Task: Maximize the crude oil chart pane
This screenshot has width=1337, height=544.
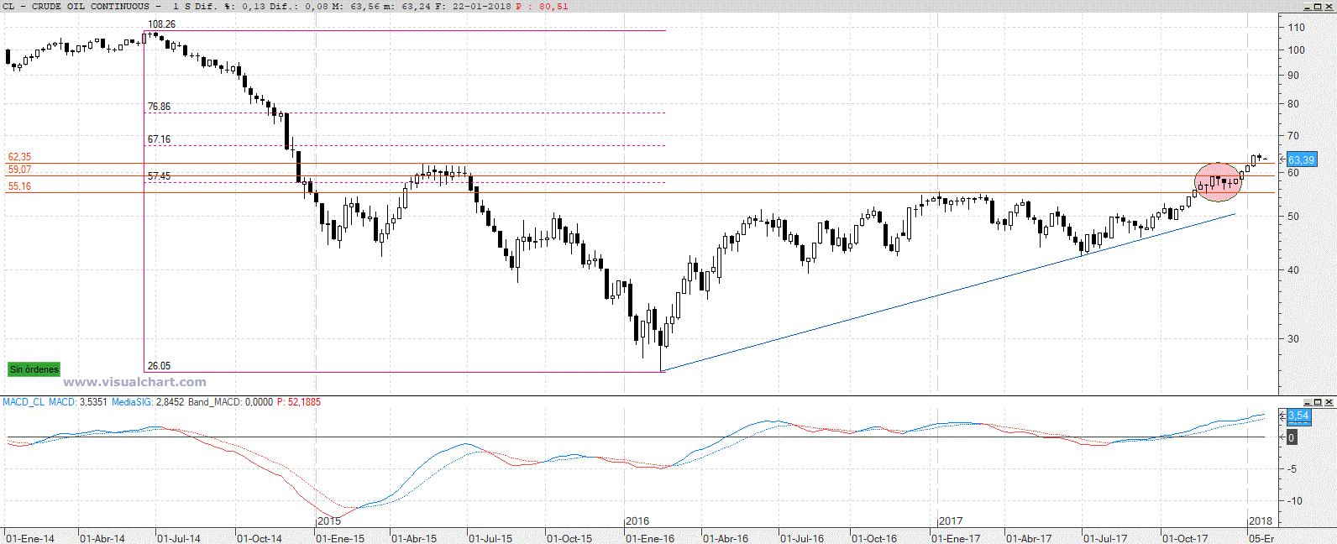Action: [x=1319, y=7]
